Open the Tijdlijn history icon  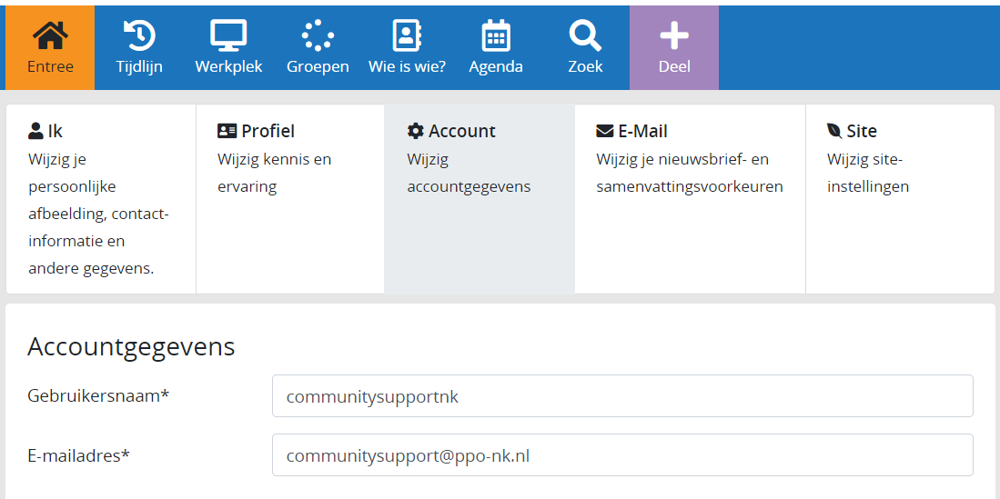coord(139,35)
